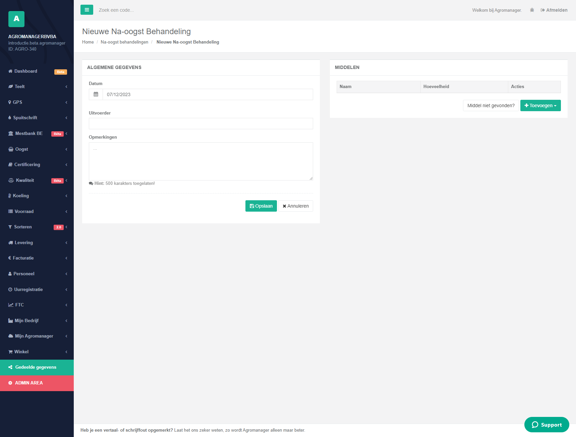Open the Toevoegen dropdown button

coord(540,105)
